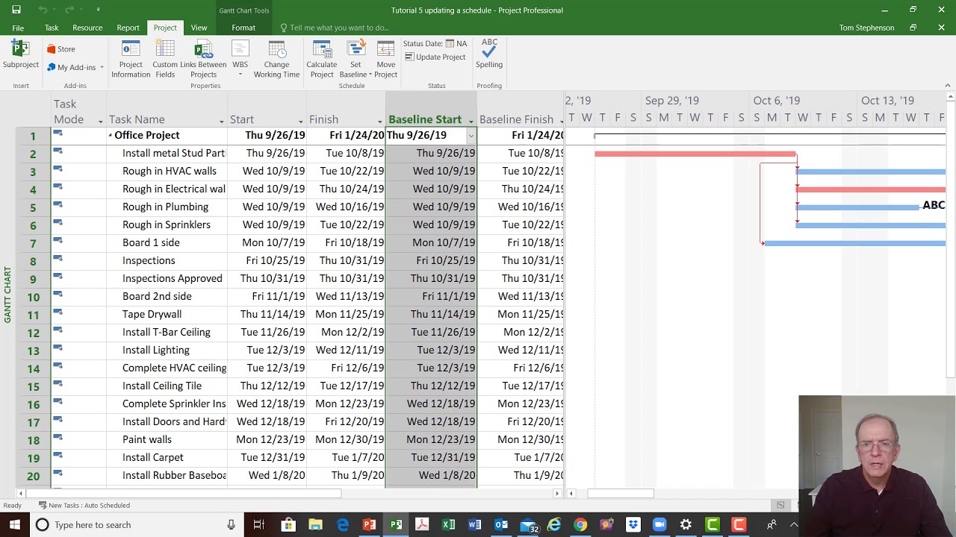Open the Start column filter arrow

pos(301,121)
